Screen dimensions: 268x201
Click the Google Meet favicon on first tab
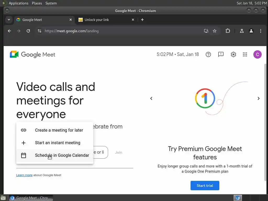(18, 20)
